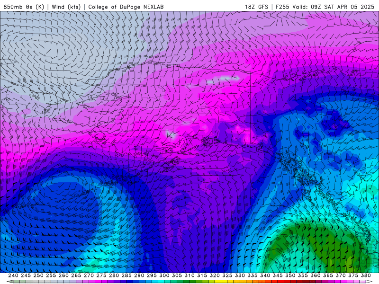
Task: Click the 295 value on the color scale
Action: click(x=152, y=275)
